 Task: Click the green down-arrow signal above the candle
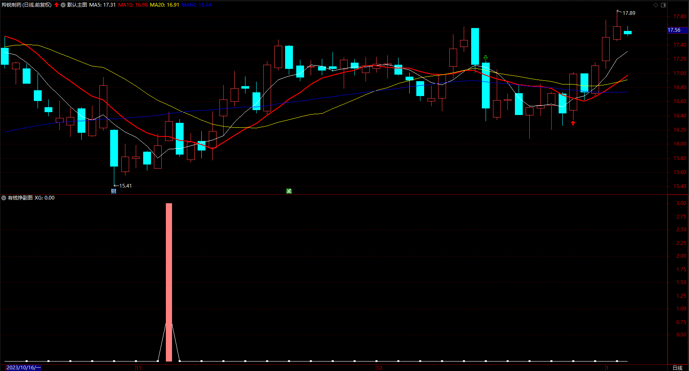(486, 57)
